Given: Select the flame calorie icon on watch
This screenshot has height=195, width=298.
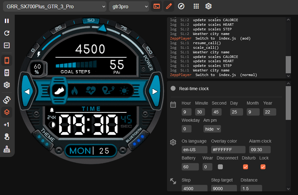Looking at the screenshot, I should (75, 91).
